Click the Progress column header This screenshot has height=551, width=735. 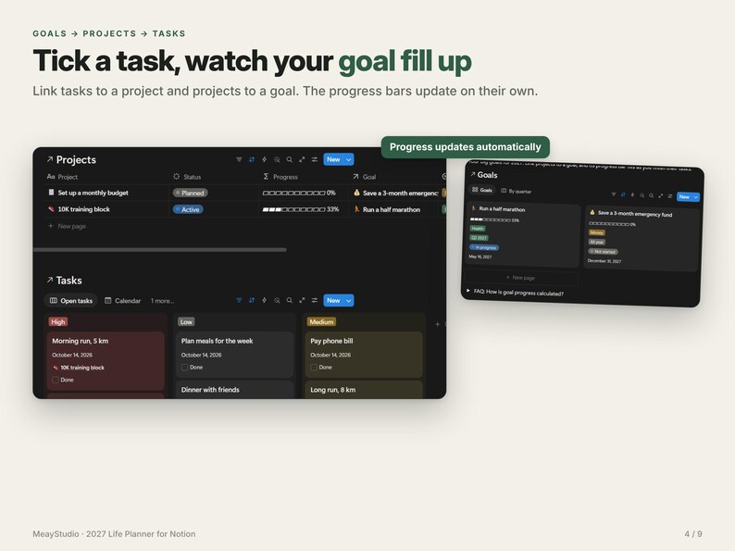[x=280, y=177]
